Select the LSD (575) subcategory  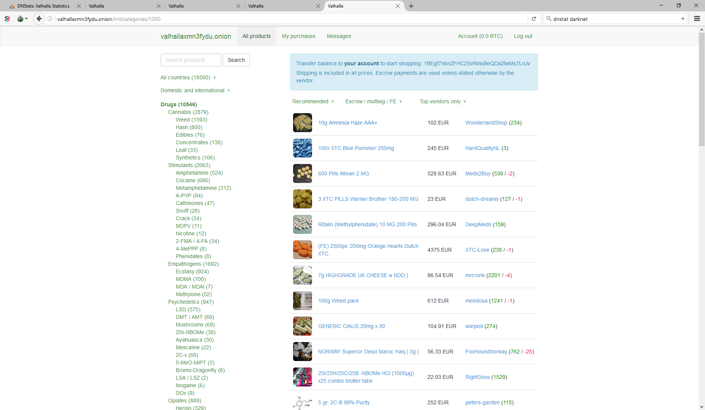pyautogui.click(x=188, y=309)
